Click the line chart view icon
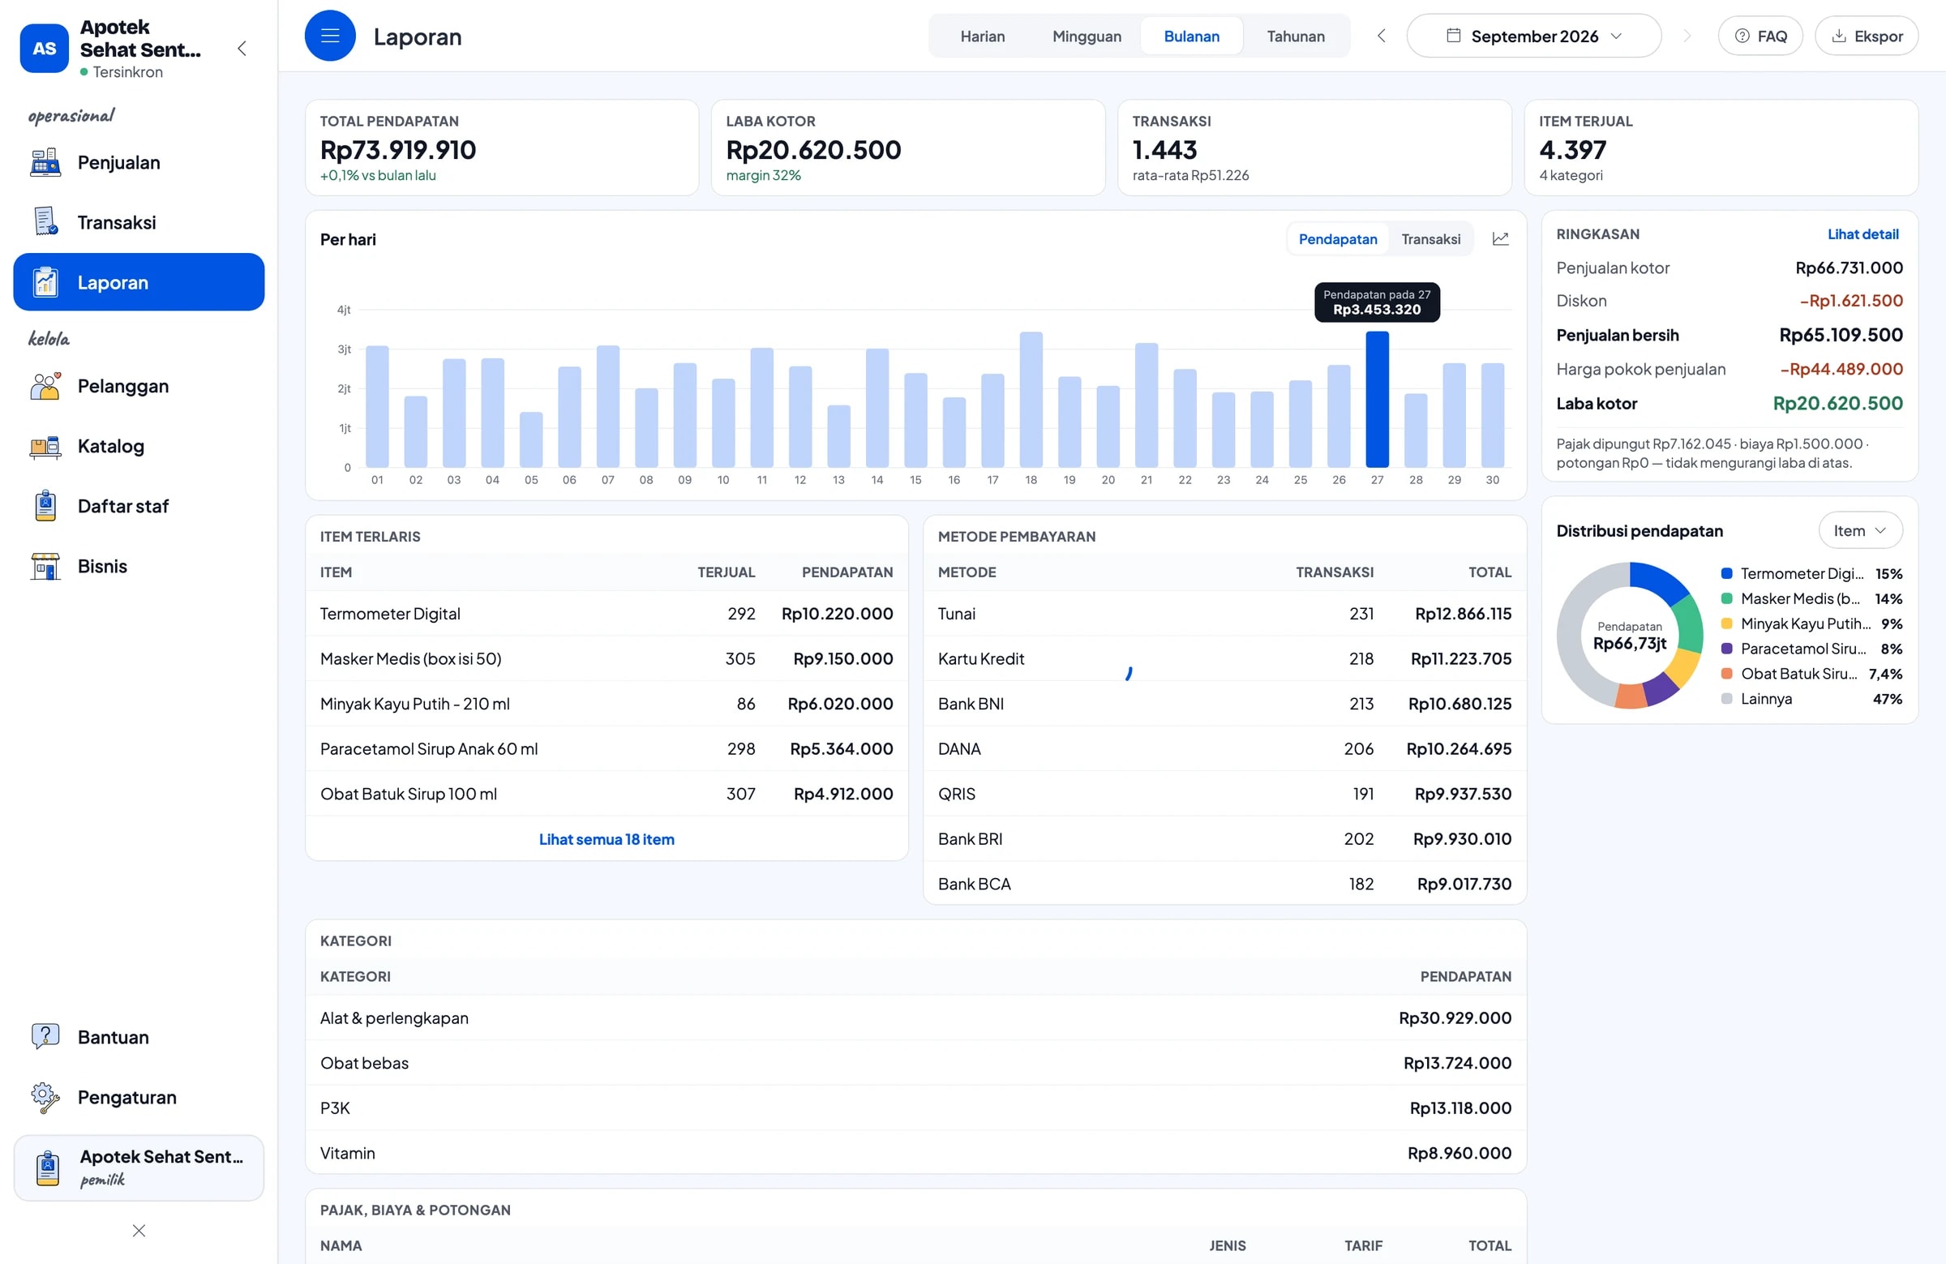The height and width of the screenshot is (1264, 1946). tap(1500, 238)
